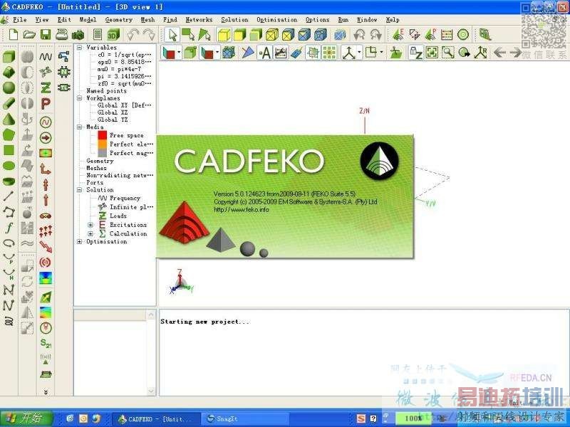Select the analytical curve f tool

(x=9, y=228)
